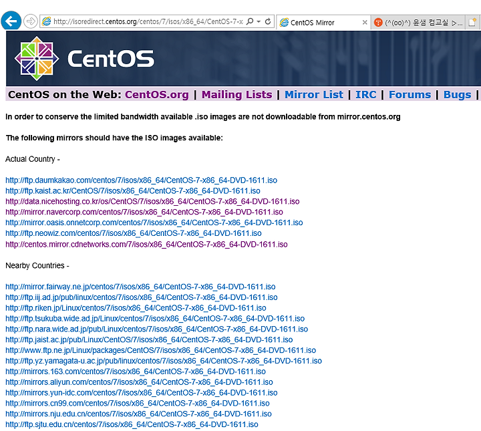Click the 'CentOS on the Web:' label
Screen dimensions: 481x431
(65, 94)
